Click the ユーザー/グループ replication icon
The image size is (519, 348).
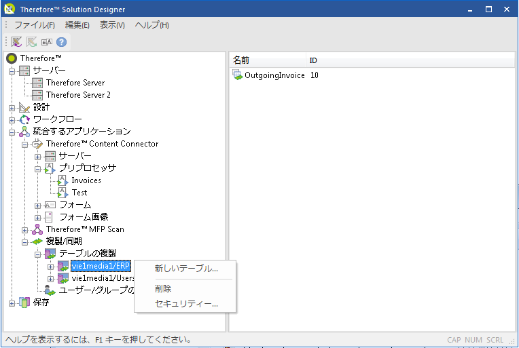[x=50, y=290]
